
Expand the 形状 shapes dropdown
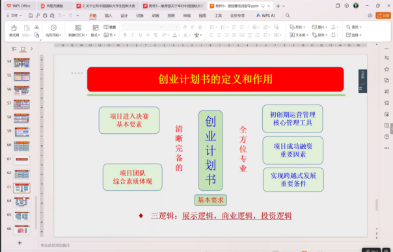(297, 27)
